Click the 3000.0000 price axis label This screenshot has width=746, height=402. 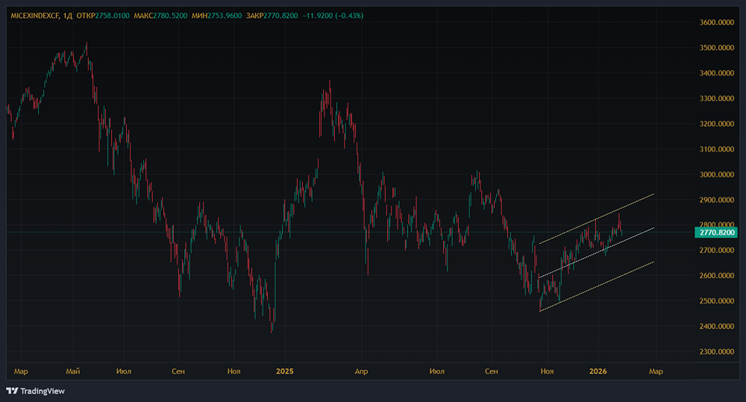717,175
